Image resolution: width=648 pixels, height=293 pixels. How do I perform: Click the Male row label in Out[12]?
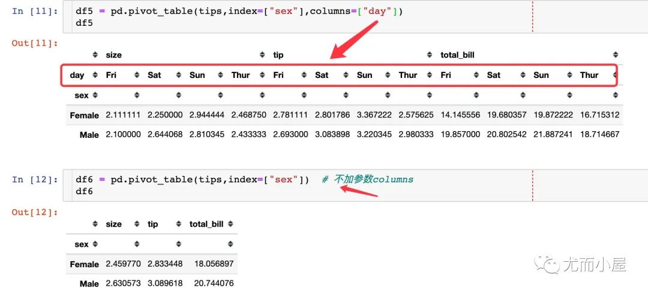click(x=89, y=284)
